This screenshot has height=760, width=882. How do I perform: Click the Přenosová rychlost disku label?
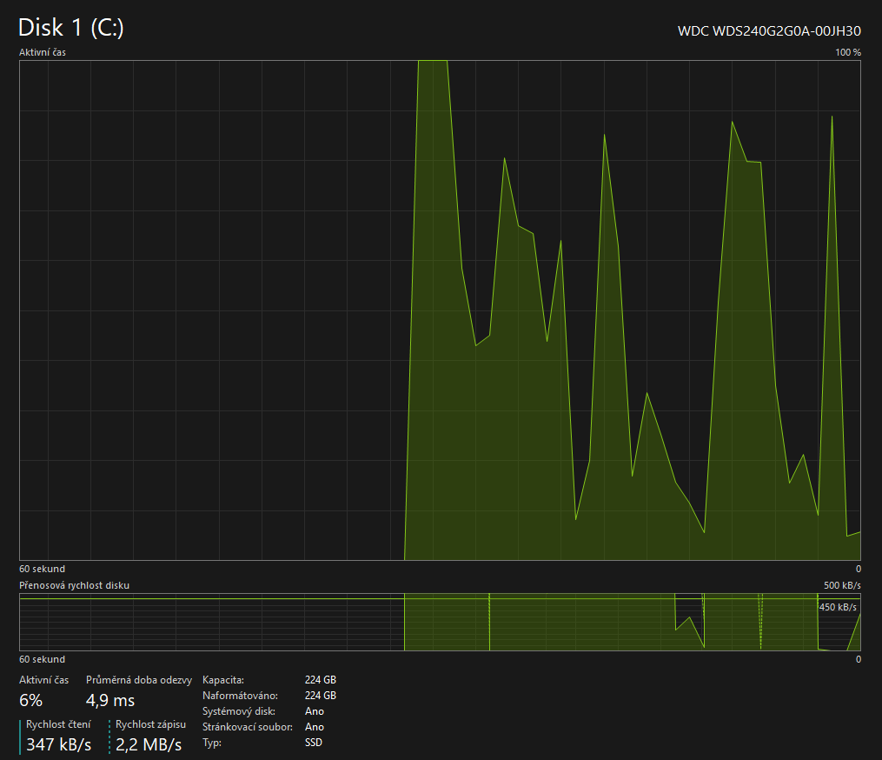coord(75,585)
